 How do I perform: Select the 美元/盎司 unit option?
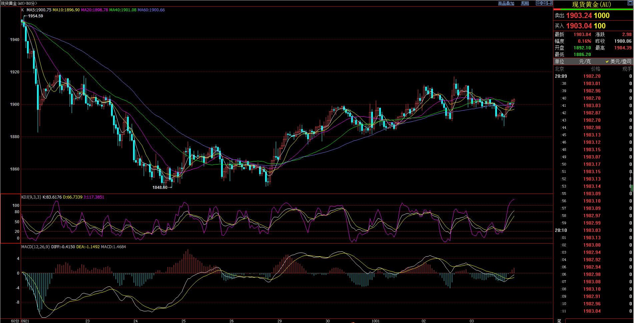620,61
